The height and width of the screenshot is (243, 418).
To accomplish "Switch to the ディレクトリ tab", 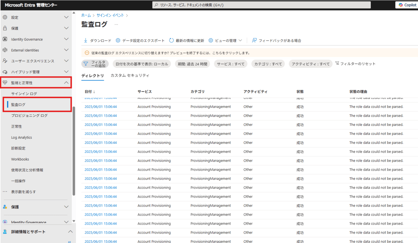I will tap(93, 75).
